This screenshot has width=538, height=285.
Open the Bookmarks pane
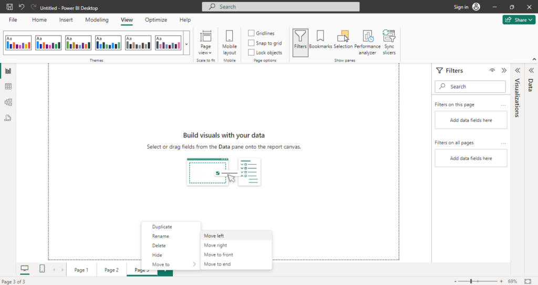pos(320,40)
